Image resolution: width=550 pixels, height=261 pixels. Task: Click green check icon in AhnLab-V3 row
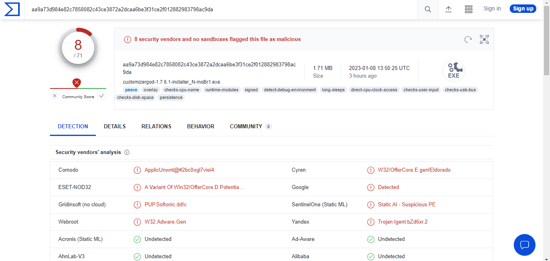[137, 257]
